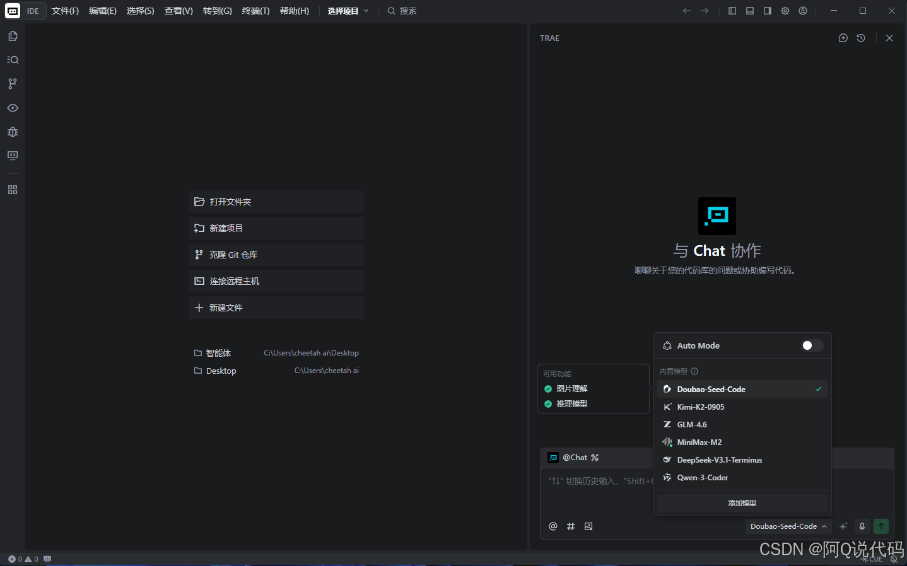Open the 选择项目 project dropdown

348,11
